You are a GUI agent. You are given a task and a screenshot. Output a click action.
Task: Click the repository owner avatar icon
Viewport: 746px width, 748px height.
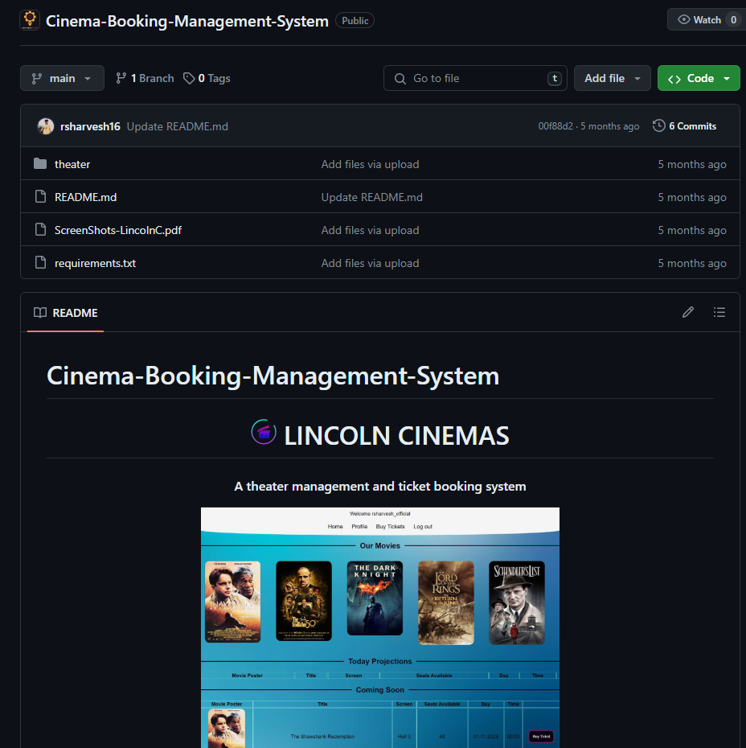click(x=30, y=20)
